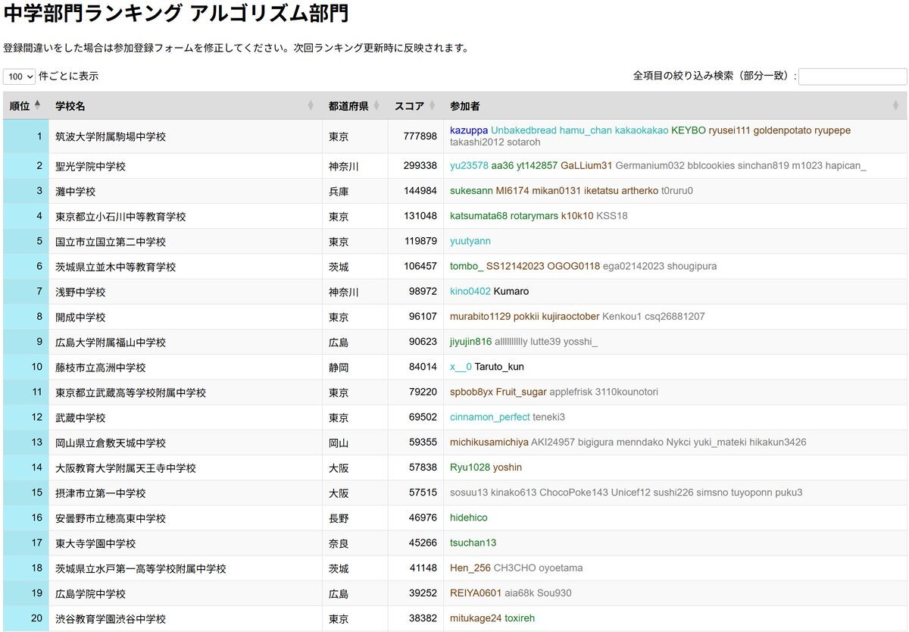This screenshot has height=632, width=909.
Task: Open user kazuppa profile link
Action: pos(469,130)
